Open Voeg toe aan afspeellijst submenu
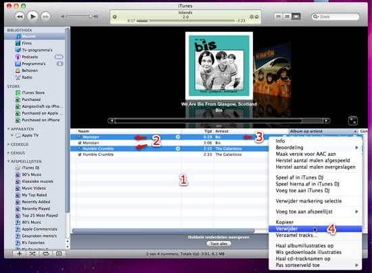The height and width of the screenshot is (273, 372). [x=315, y=212]
